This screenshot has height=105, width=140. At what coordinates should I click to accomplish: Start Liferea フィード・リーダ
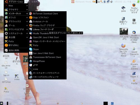coord(47,29)
